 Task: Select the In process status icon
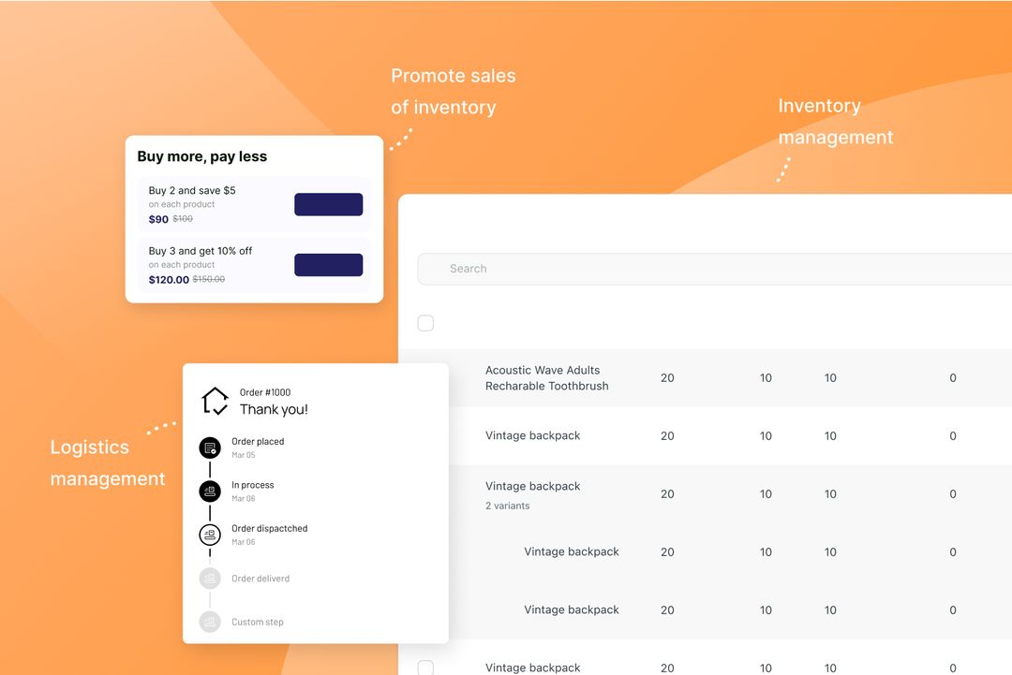click(x=209, y=491)
